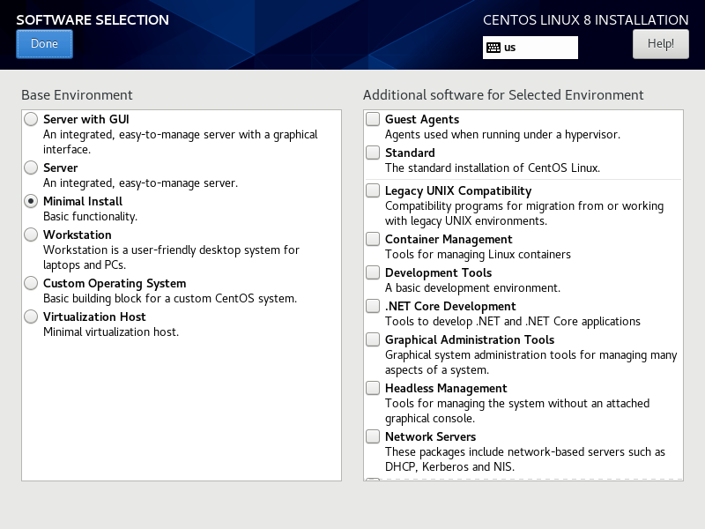Click the 'Graphical Administration Tools' label text
Viewport: 705px width, 529px height.
[x=470, y=339]
